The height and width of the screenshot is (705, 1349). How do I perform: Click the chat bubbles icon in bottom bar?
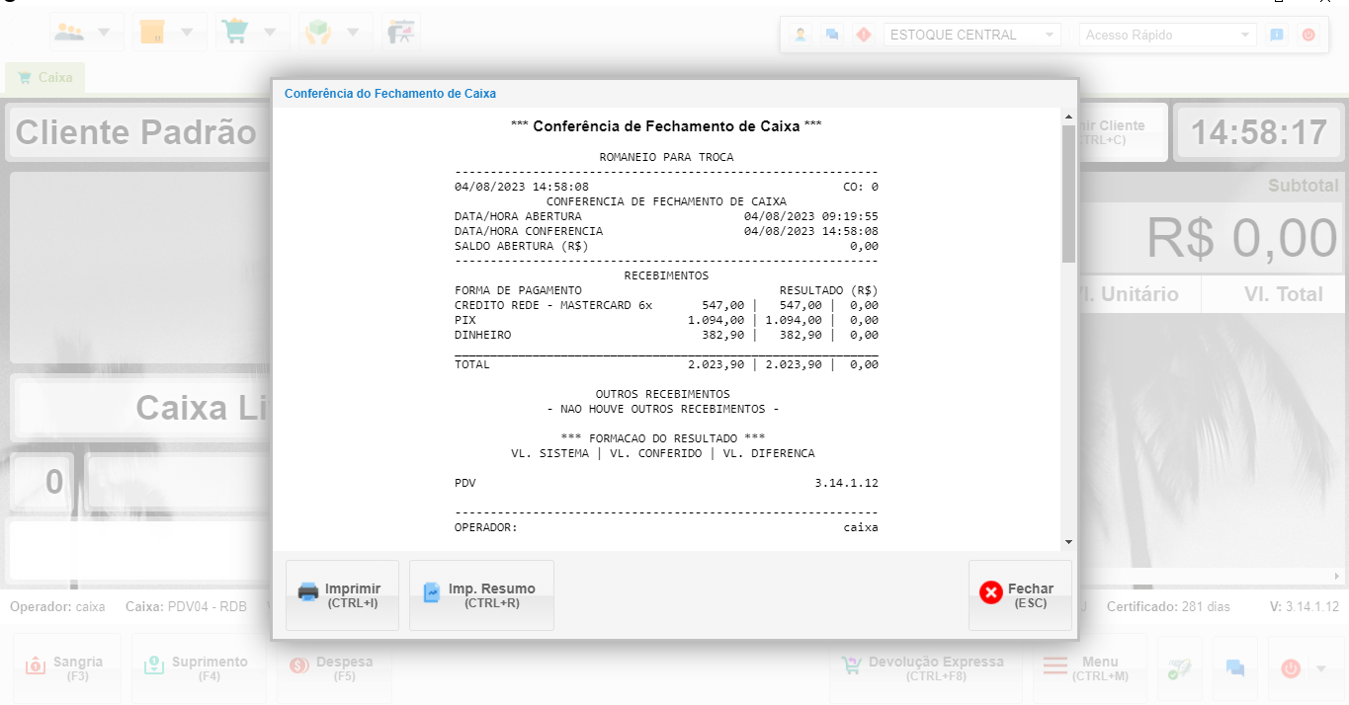pyautogui.click(x=1234, y=668)
